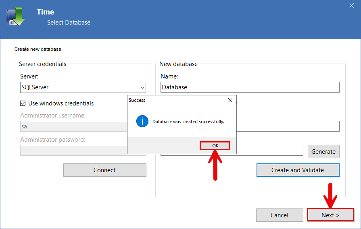Click the Generate button
The height and width of the screenshot is (229, 361).
tap(323, 151)
